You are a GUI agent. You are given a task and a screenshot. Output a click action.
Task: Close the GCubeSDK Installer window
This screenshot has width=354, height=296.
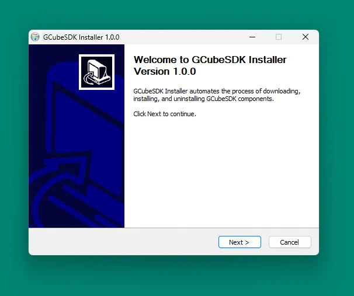tap(306, 37)
